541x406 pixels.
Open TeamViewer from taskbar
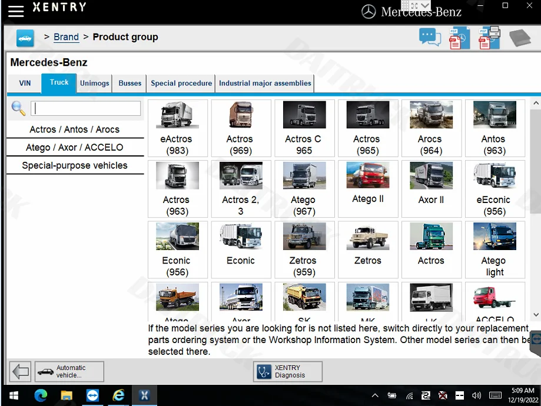(92, 395)
